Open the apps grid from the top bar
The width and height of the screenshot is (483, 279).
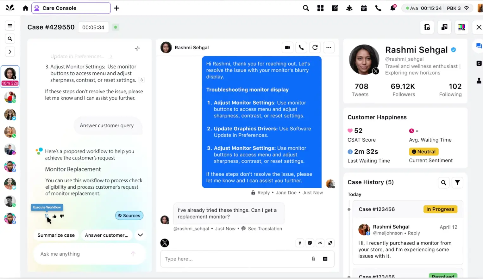click(x=320, y=8)
